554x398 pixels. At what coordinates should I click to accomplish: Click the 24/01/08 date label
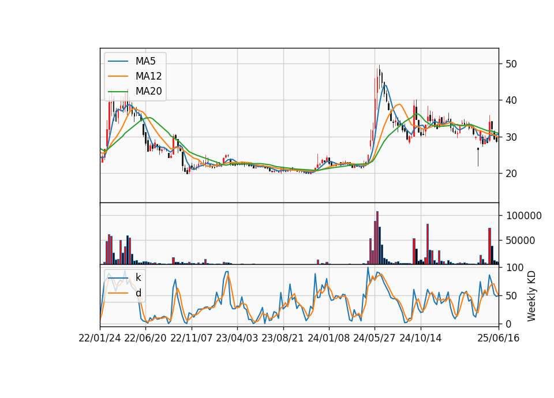tap(328, 338)
